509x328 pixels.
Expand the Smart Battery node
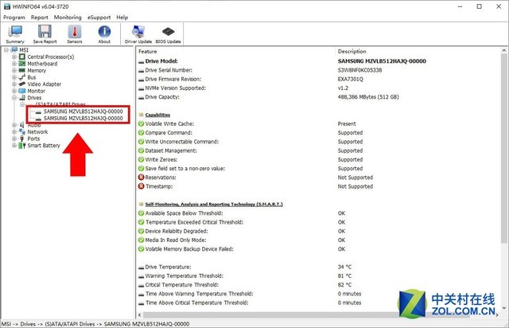[x=14, y=146]
